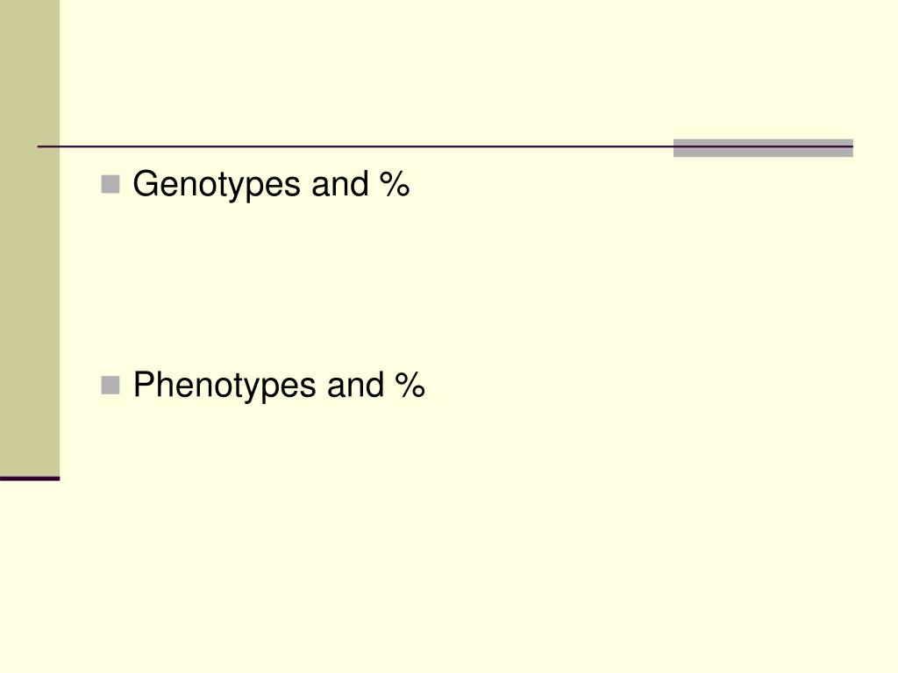The width and height of the screenshot is (898, 673).
Task: Click the word Phenotypes
Action: (224, 386)
